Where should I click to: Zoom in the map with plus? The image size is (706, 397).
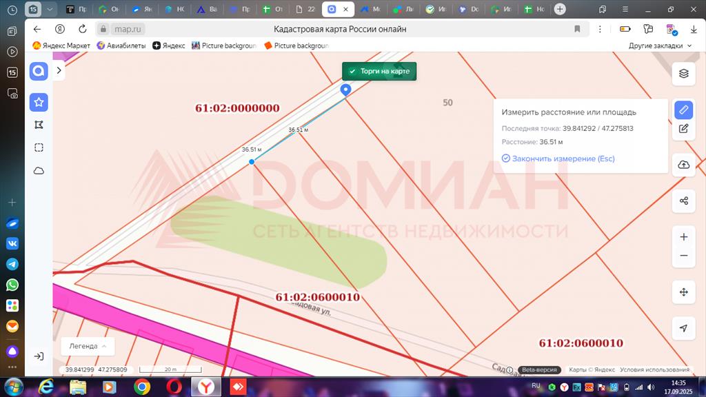[683, 237]
